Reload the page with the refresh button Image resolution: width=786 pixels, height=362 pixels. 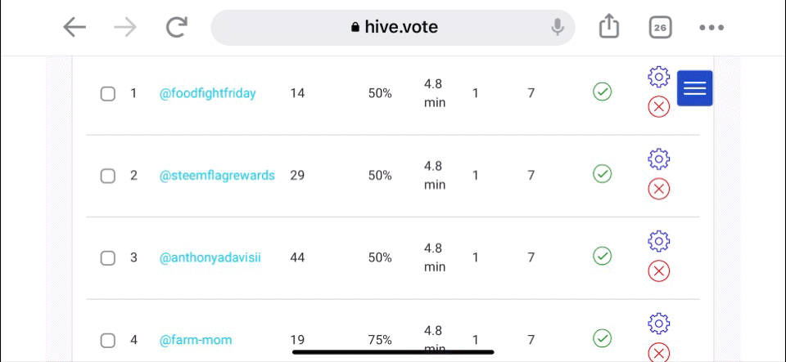coord(177,28)
